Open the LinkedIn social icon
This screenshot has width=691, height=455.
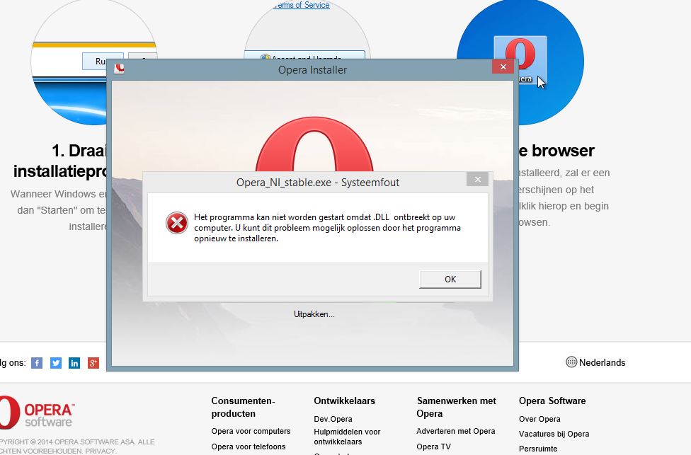click(x=74, y=363)
